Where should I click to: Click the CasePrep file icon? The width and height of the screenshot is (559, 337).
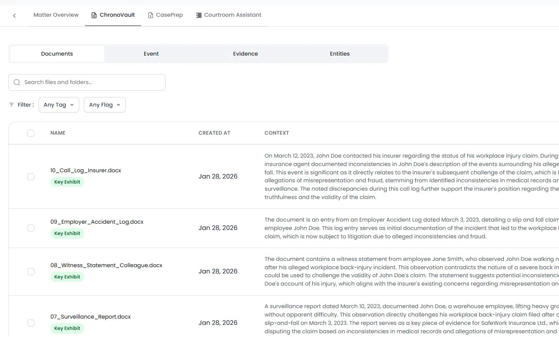(150, 15)
